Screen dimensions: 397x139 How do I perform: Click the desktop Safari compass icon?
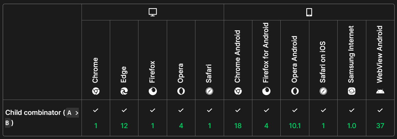coord(209,91)
